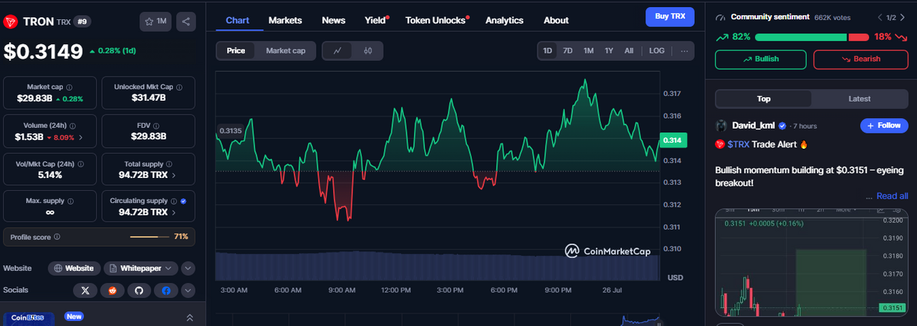The width and height of the screenshot is (917, 326).
Task: Click the community sentiment 82%/18% bar
Action: coord(811,36)
